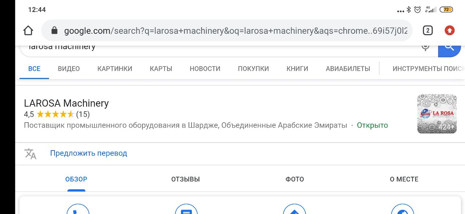Tap the business category description text

(186, 125)
